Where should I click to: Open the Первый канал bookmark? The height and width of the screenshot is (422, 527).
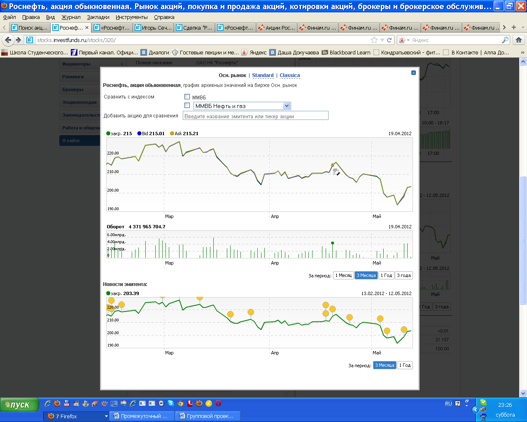coord(105,52)
